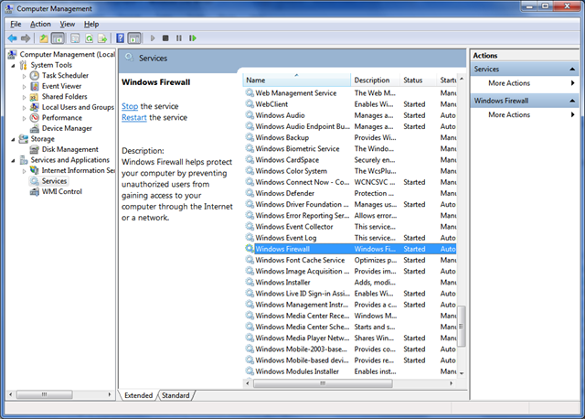585x419 pixels.
Task: Click gear icon beside Windows Defender
Action: click(250, 193)
